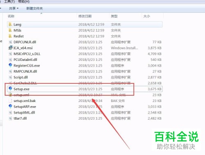Click the 540 KB size value

(156, 60)
